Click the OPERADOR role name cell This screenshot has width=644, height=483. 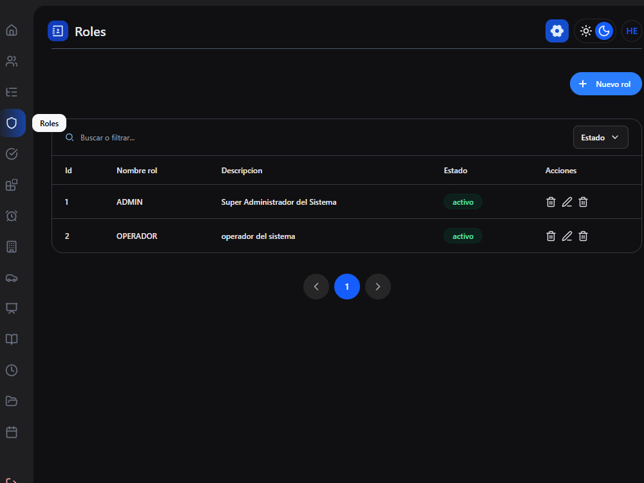(x=137, y=236)
